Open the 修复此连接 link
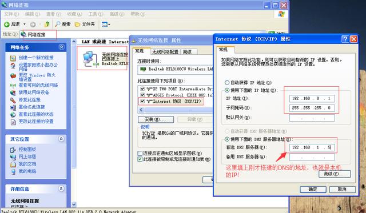 30,100
